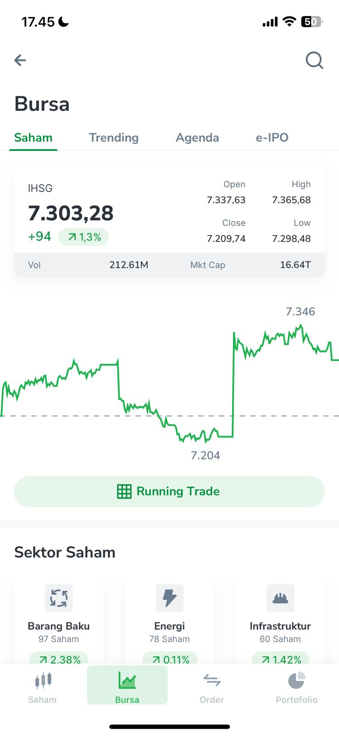Viewport: 339px width, 736px height.
Task: Switch to the Trending tab
Action: tap(114, 138)
